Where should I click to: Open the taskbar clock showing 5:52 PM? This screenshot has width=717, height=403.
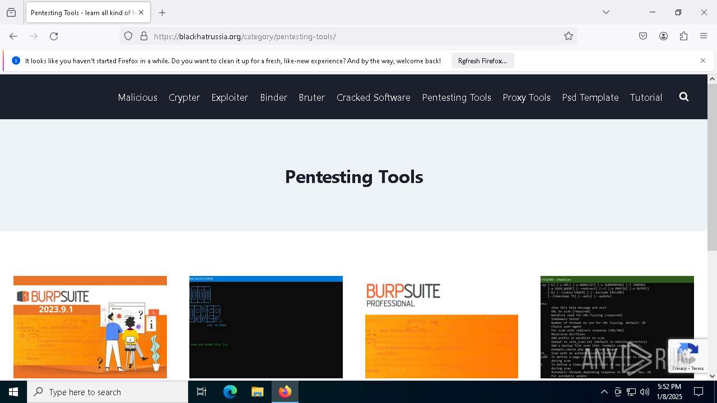[669, 392]
